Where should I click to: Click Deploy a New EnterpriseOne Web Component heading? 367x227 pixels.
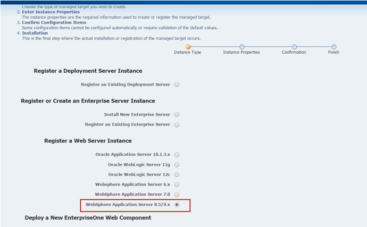pyautogui.click(x=88, y=217)
